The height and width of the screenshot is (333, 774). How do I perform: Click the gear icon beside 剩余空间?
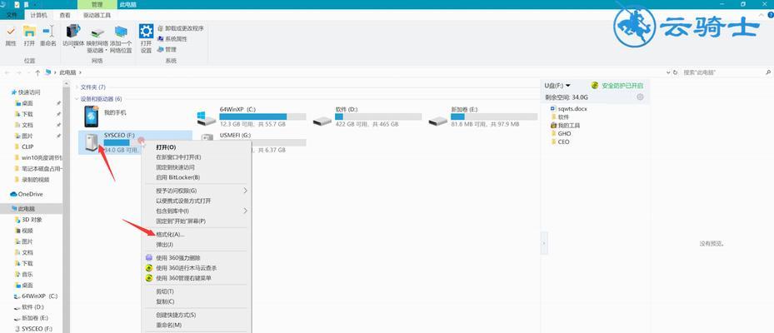[x=640, y=97]
